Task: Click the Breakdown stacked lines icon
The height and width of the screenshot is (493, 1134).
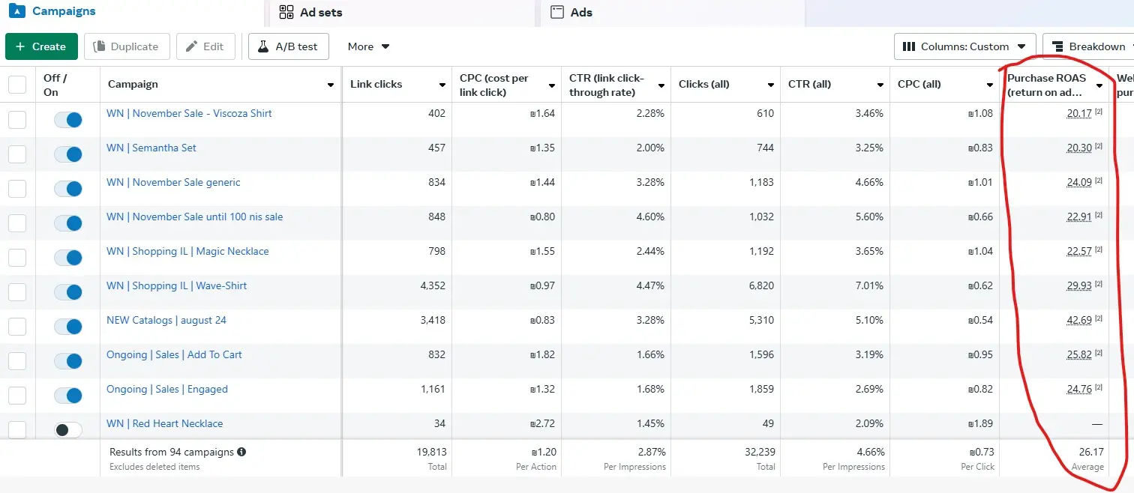Action: (x=1057, y=46)
